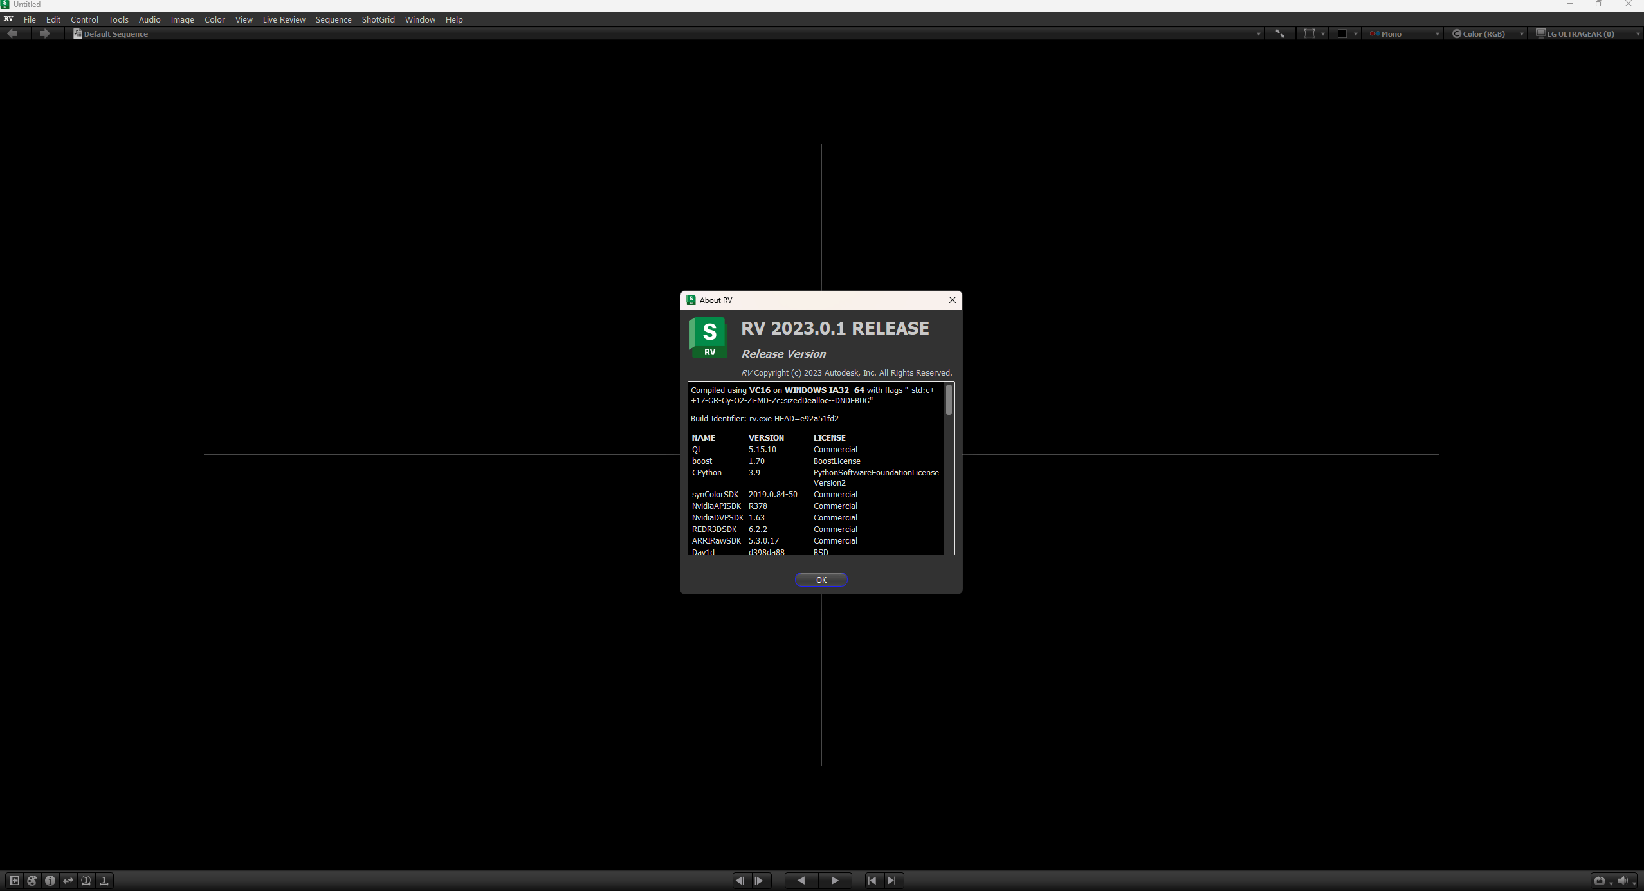Viewport: 1644px width, 891px height.
Task: Click the synColorSDK row
Action: coord(774,494)
